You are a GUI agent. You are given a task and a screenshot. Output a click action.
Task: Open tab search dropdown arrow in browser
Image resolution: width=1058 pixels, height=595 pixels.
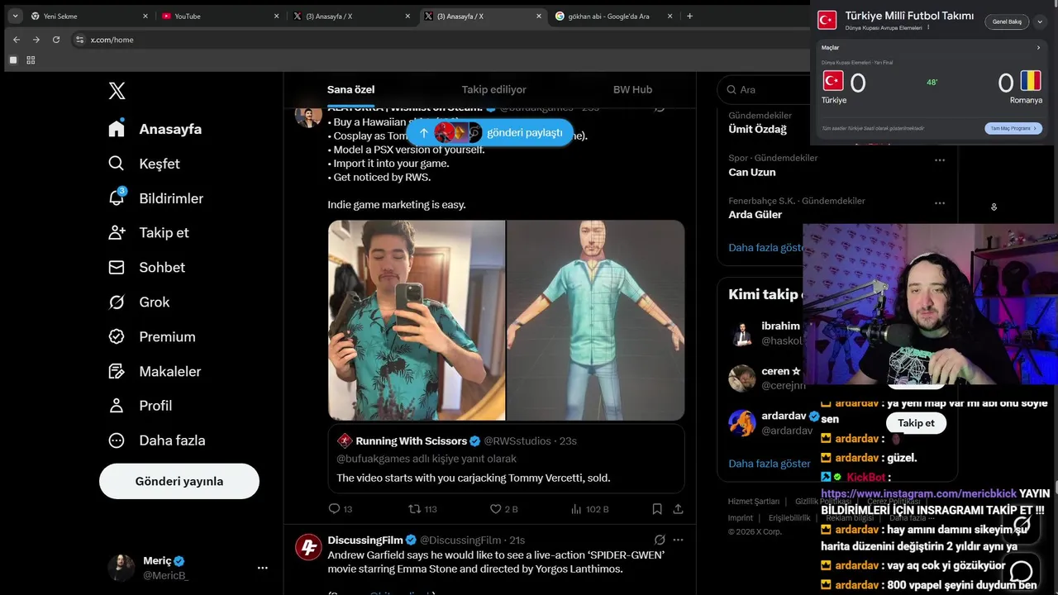pyautogui.click(x=15, y=16)
